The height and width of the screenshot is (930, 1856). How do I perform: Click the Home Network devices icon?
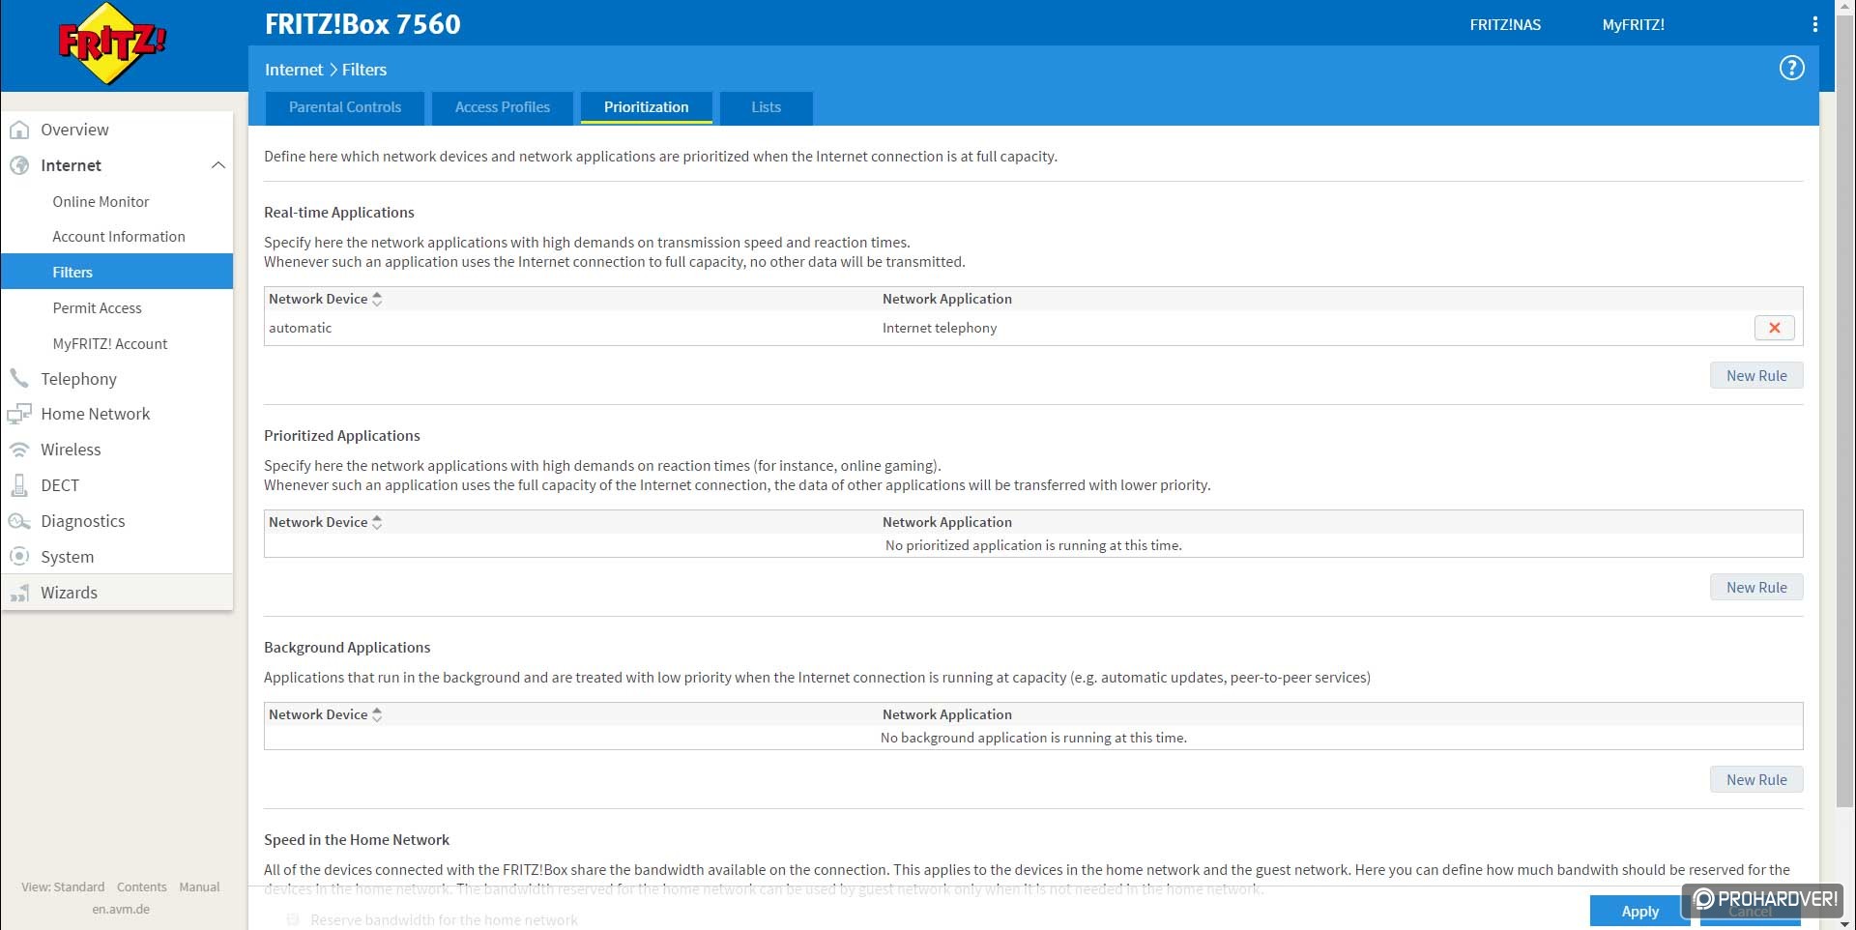click(x=19, y=414)
